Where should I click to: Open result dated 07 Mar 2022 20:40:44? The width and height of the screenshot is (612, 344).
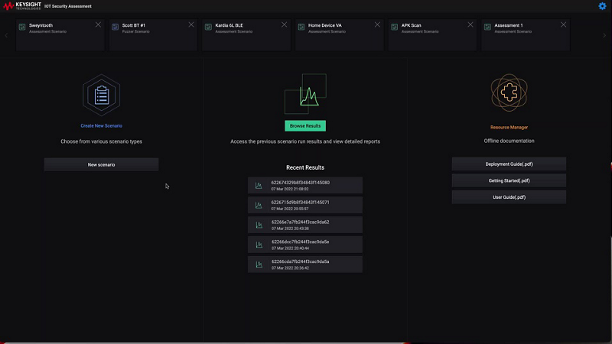305,245
